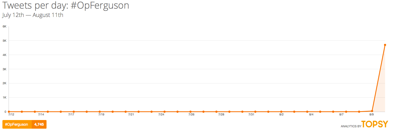
Task: Click the July 12th — August 11th subtitle
Action: [33, 15]
